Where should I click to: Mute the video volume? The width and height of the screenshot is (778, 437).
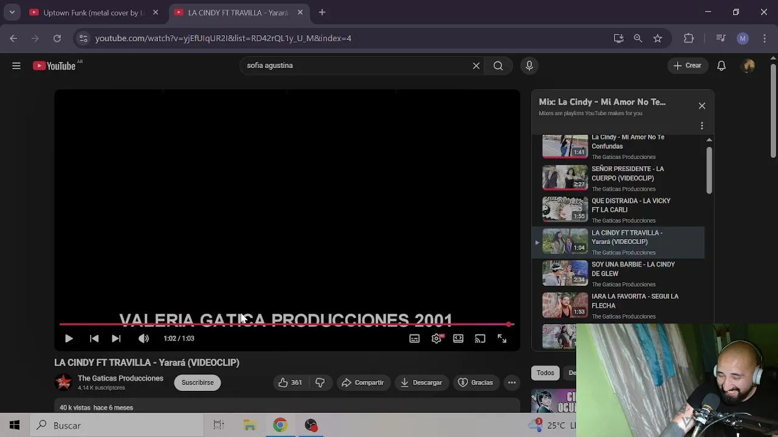(143, 339)
